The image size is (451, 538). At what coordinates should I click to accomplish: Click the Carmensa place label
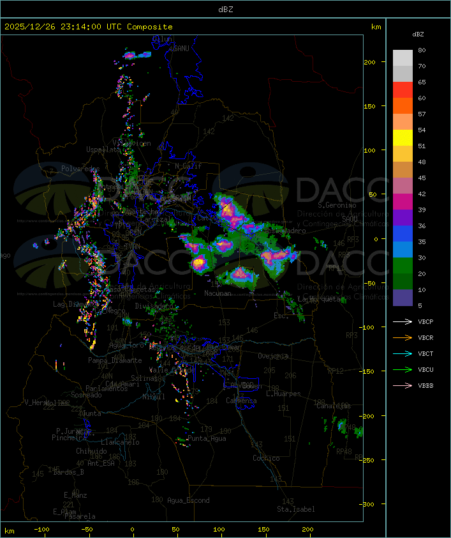click(241, 401)
